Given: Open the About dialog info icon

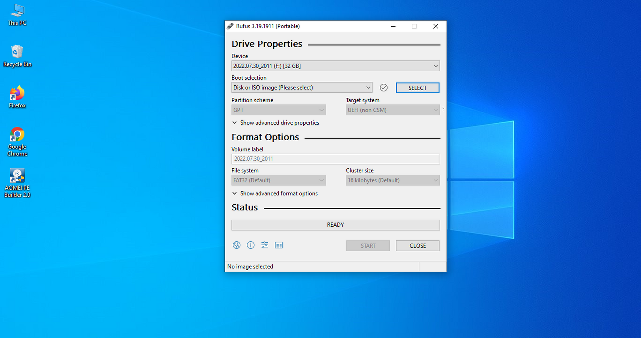Looking at the screenshot, I should (250, 245).
